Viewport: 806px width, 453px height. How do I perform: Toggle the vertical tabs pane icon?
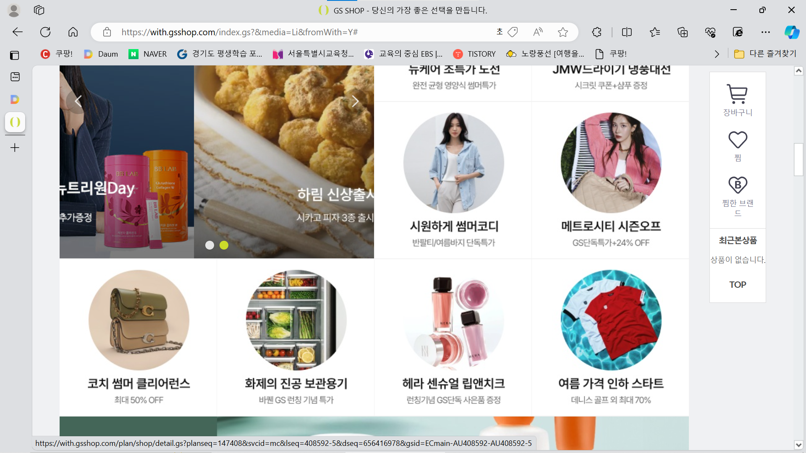(15, 55)
